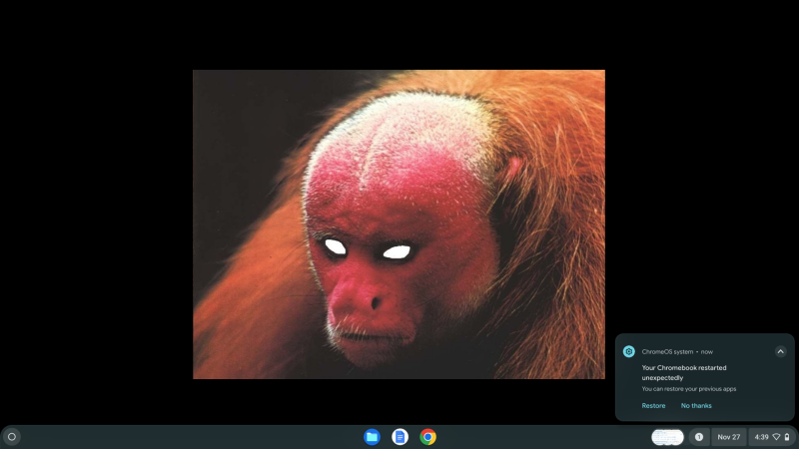This screenshot has height=449, width=799.
Task: Open the notification count badge
Action: point(698,437)
